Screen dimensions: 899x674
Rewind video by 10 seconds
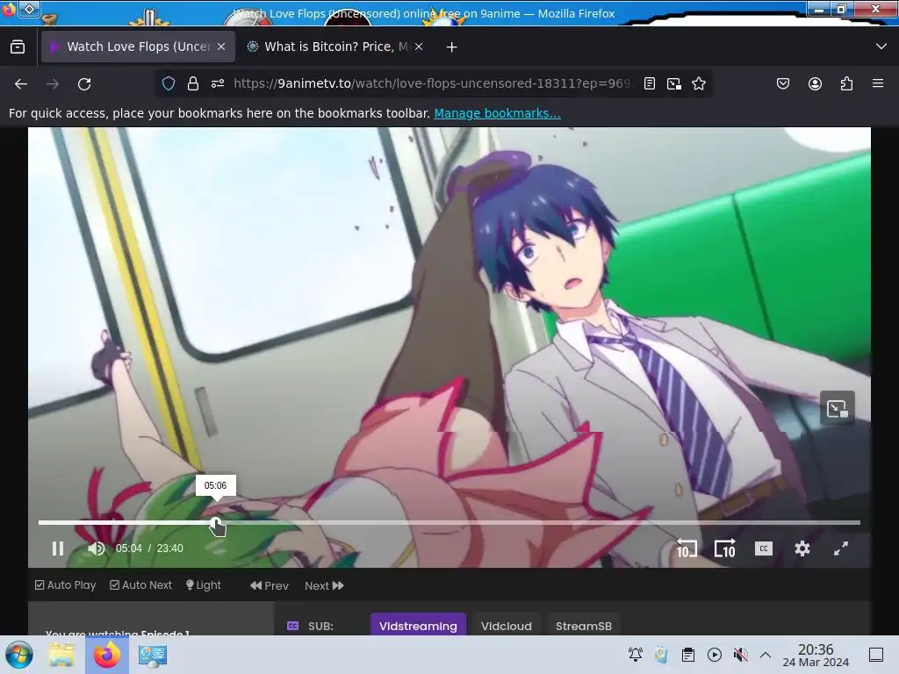(687, 549)
